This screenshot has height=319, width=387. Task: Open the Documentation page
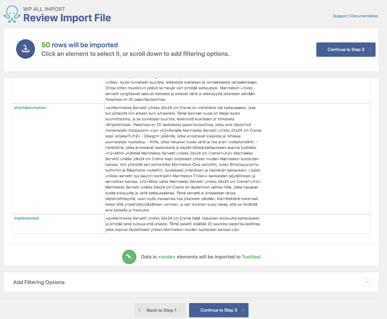[x=364, y=16]
